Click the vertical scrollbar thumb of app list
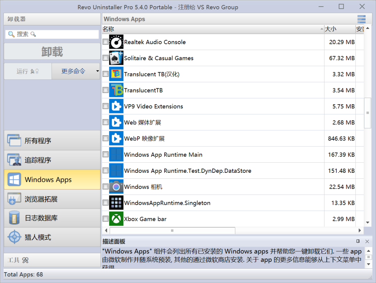 point(368,113)
